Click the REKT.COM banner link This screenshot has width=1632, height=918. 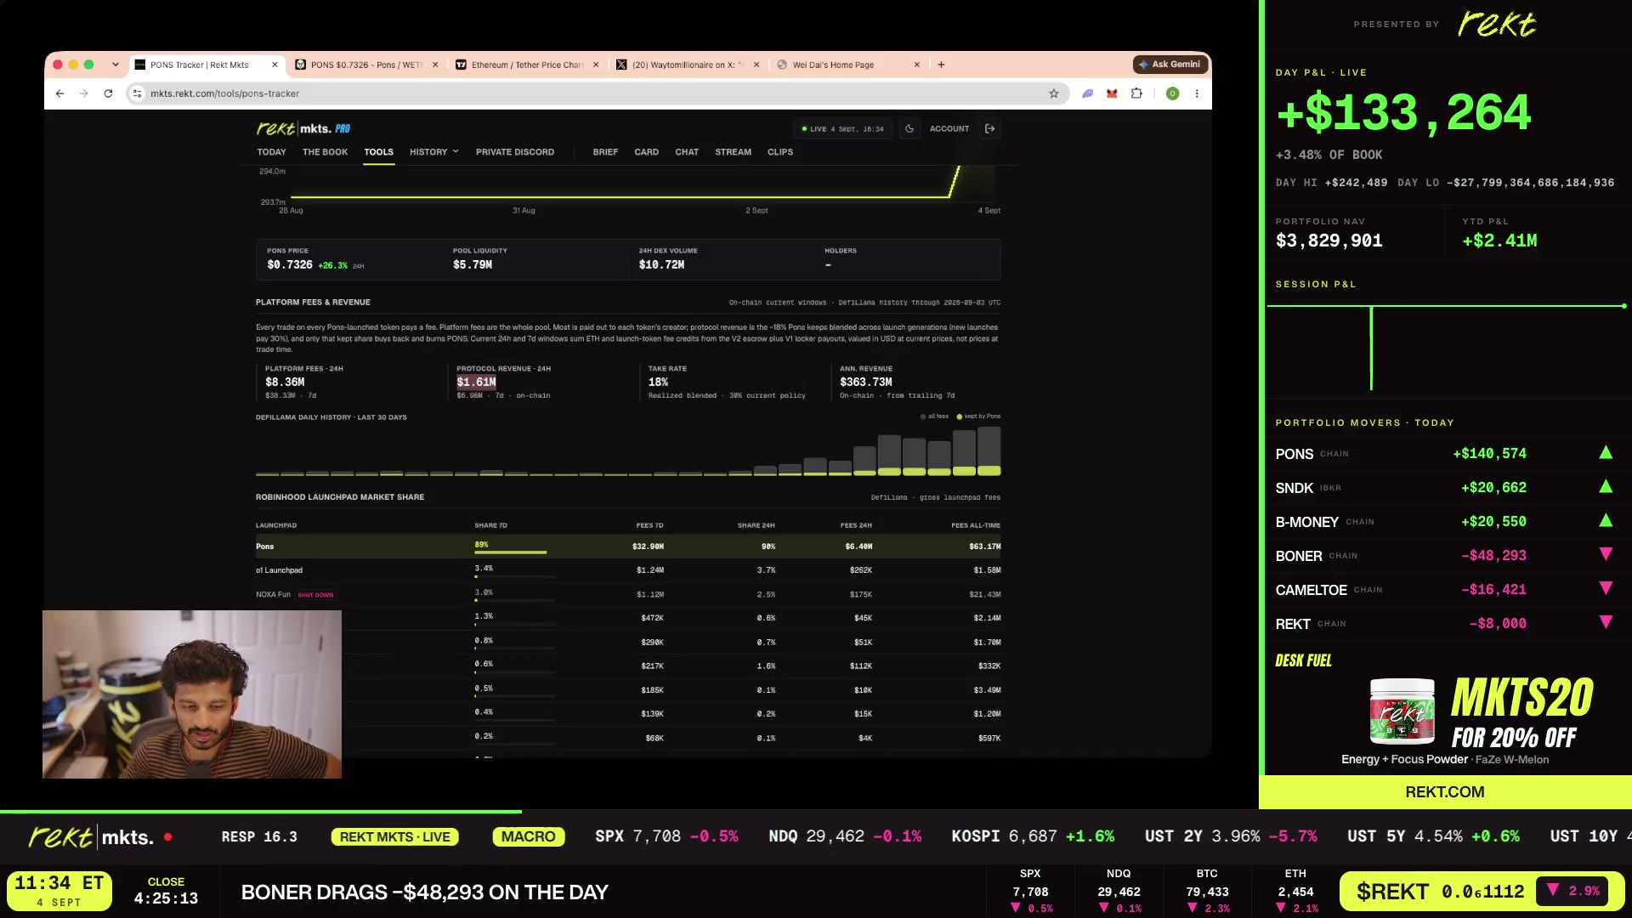point(1444,792)
